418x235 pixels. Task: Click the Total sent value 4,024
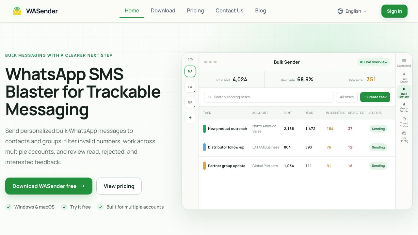(240, 79)
